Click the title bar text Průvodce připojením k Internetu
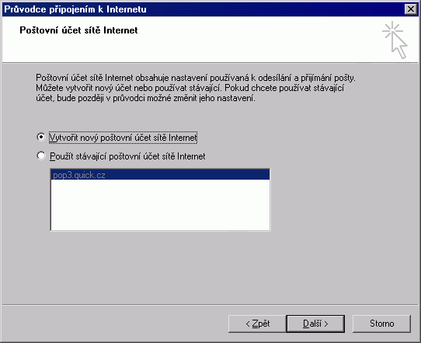The height and width of the screenshot is (343, 421). pos(75,9)
